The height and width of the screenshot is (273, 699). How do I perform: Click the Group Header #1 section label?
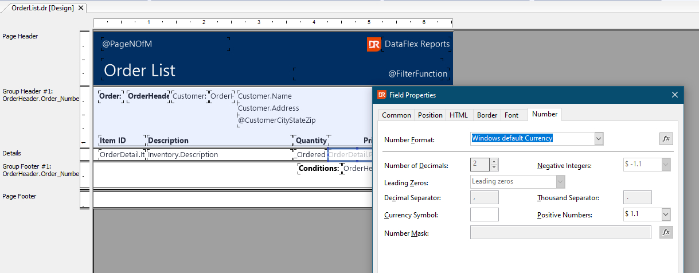40,95
